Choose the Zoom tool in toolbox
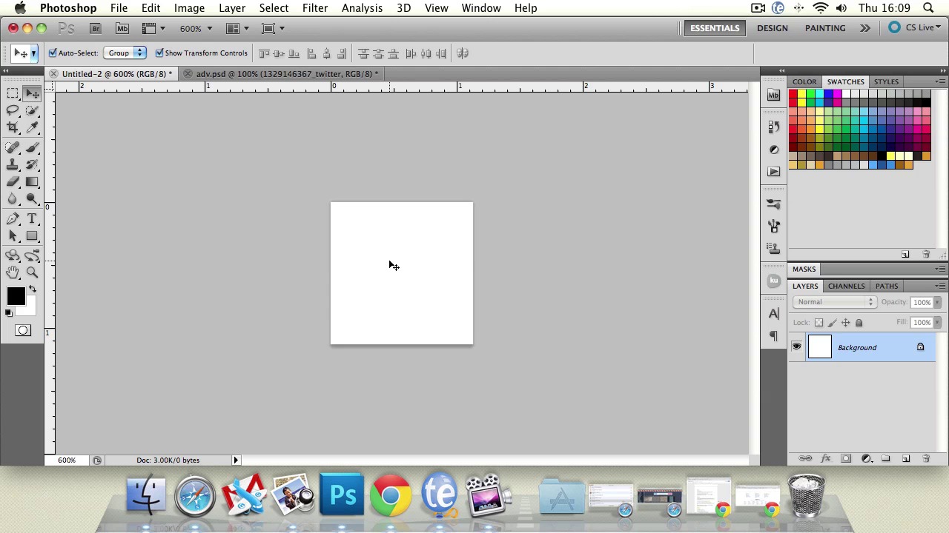The image size is (949, 533). [x=32, y=272]
